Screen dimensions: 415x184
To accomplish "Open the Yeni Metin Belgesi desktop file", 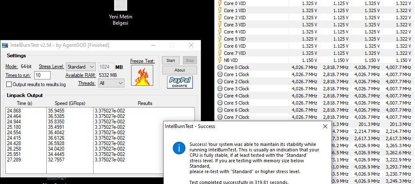I will click(121, 13).
